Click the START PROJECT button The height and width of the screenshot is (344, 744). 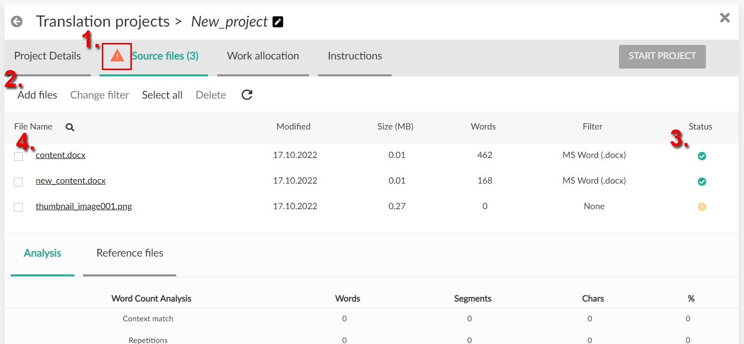[x=662, y=57]
